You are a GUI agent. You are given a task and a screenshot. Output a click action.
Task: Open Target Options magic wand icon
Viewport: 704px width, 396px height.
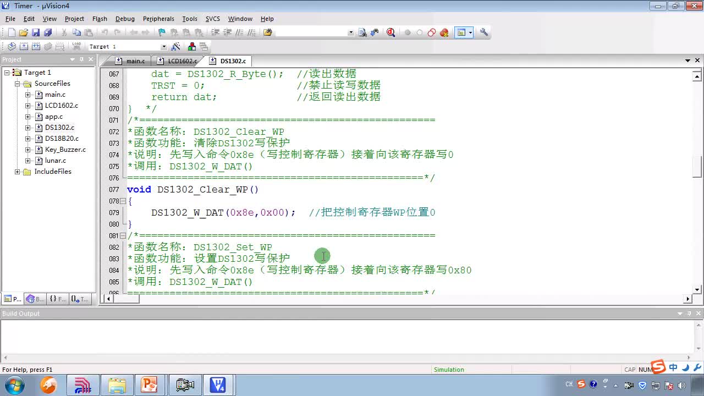click(x=175, y=46)
